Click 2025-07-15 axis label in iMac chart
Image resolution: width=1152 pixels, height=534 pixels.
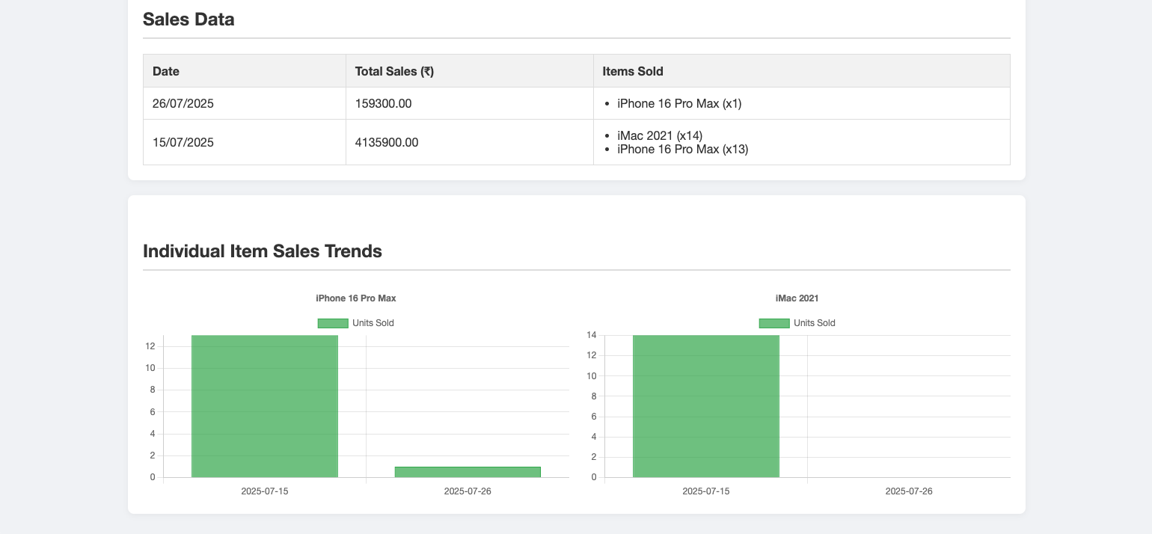coord(706,491)
